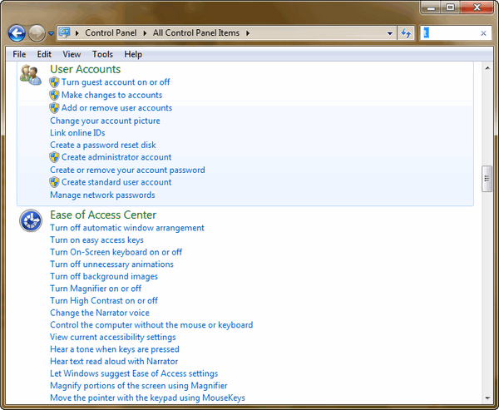Open Create standard user account link
Viewport: 499px width, 410px height.
pos(116,182)
